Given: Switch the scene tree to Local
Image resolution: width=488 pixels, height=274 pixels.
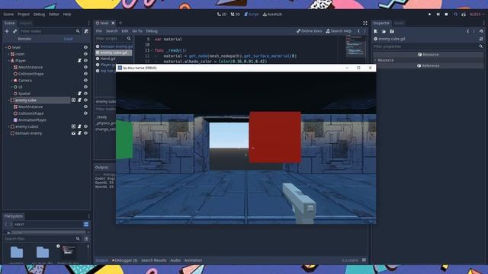Looking at the screenshot, I should click(x=68, y=39).
